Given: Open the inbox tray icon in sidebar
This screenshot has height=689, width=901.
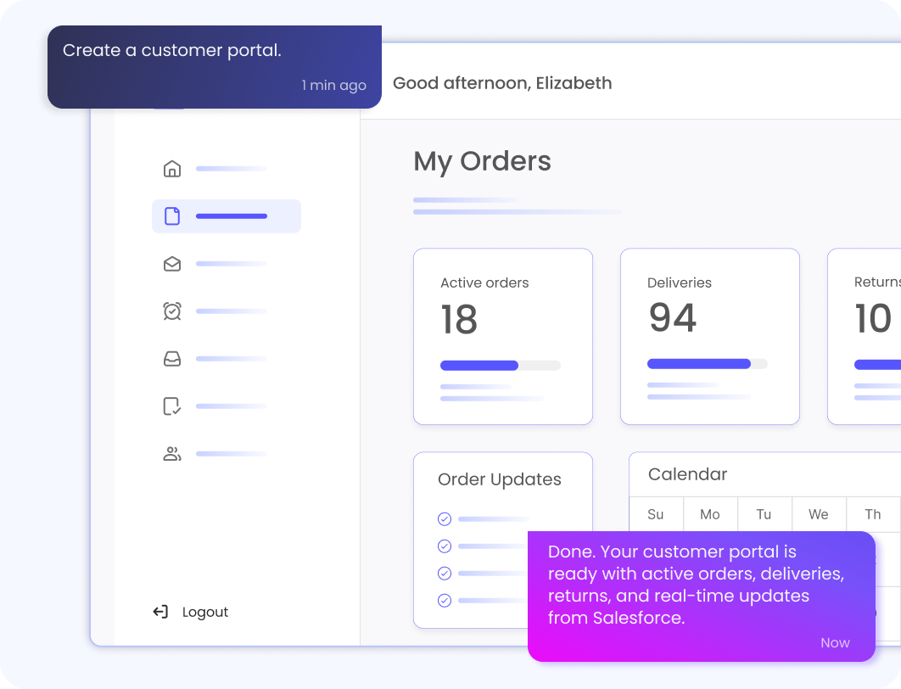Looking at the screenshot, I should coord(172,359).
